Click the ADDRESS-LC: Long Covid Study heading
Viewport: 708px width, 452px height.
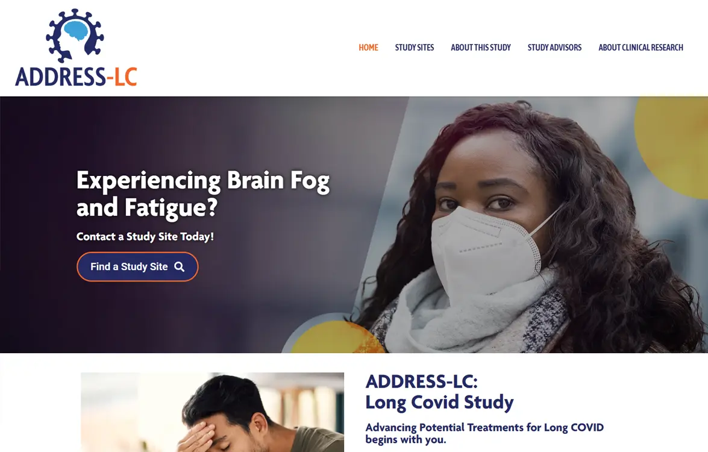tap(439, 392)
